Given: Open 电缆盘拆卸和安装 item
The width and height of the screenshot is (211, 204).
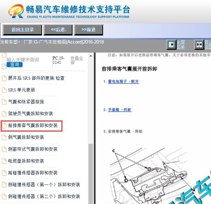Looking at the screenshot, I should (x=26, y=161).
